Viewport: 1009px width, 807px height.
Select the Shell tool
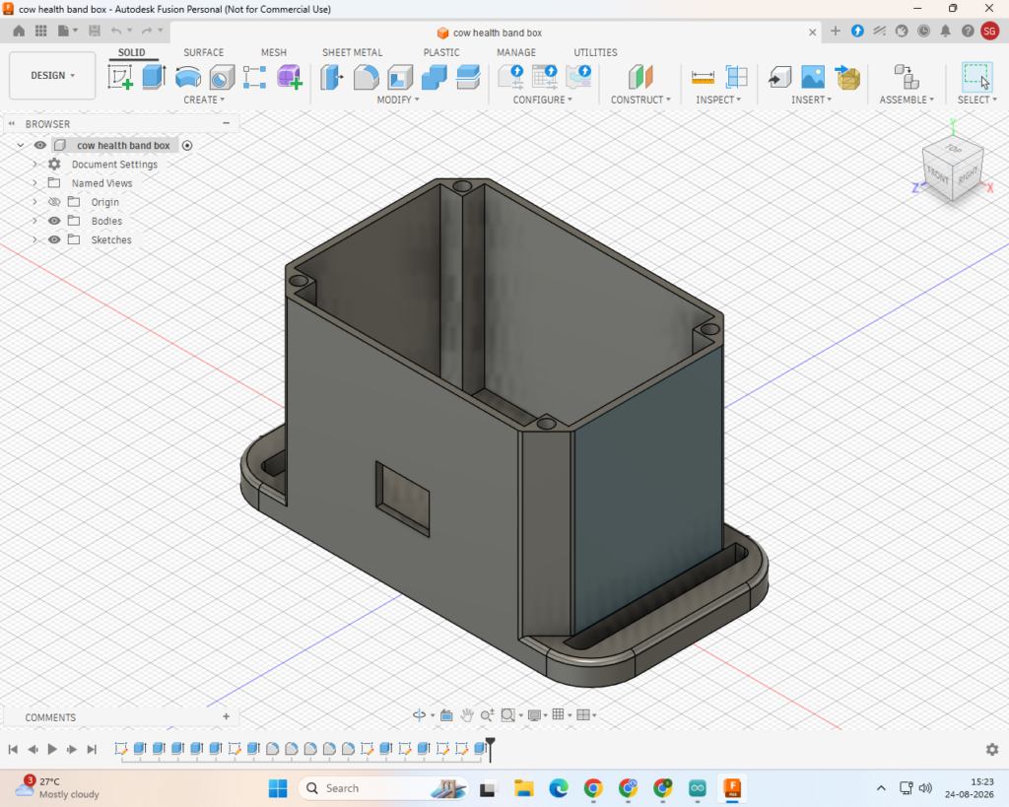(x=400, y=77)
